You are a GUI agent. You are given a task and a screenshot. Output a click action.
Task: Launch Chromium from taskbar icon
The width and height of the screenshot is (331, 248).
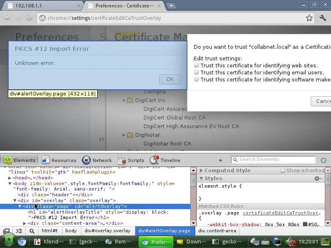coord(22,242)
